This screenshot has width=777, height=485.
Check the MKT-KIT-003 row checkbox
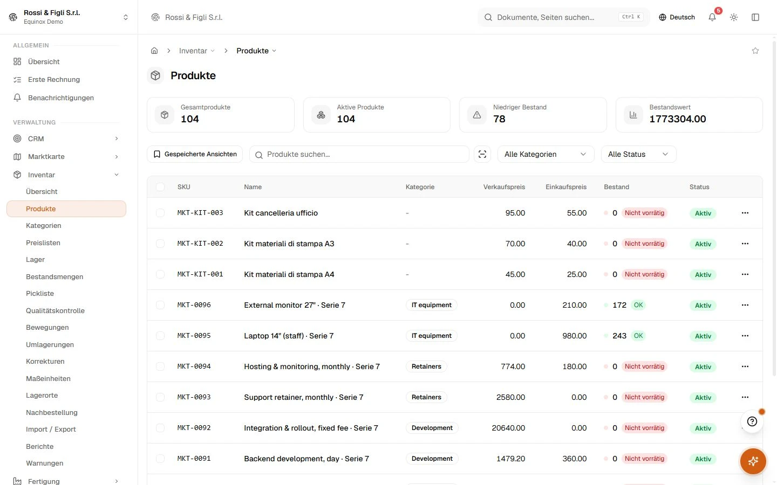[160, 213]
